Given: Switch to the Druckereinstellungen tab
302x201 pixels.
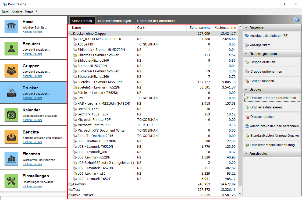Looking at the screenshot, I should [114, 21].
